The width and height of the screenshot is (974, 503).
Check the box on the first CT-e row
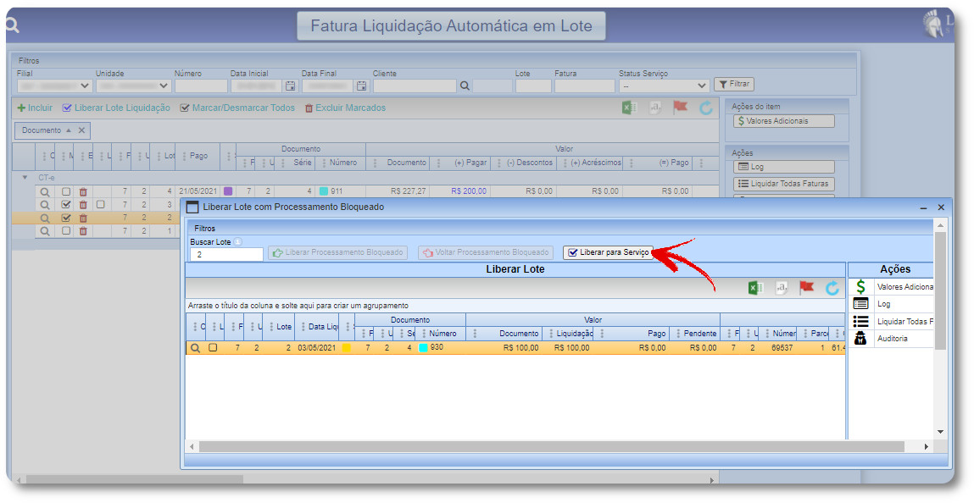66,192
